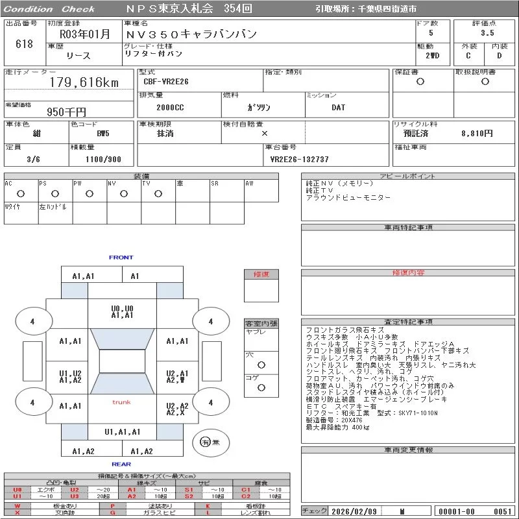Select note line フロントガラス飛石キズ
519x519 pixels.
pyautogui.click(x=345, y=330)
